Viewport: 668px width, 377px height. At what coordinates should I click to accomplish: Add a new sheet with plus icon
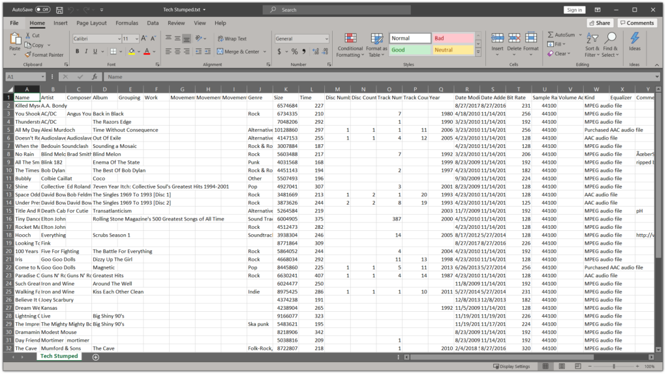[x=96, y=357]
